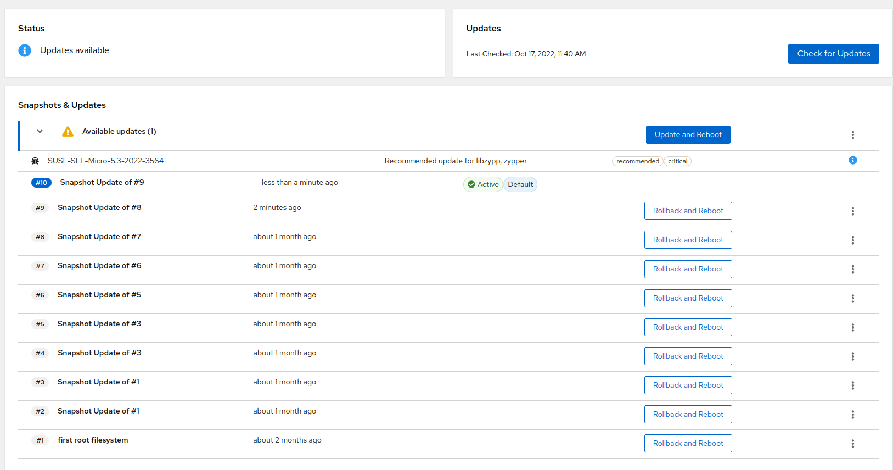The width and height of the screenshot is (893, 470).
Task: Click the green check icon in the Active badge
Action: (471, 185)
